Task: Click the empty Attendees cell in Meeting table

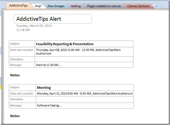Action: 85,99
